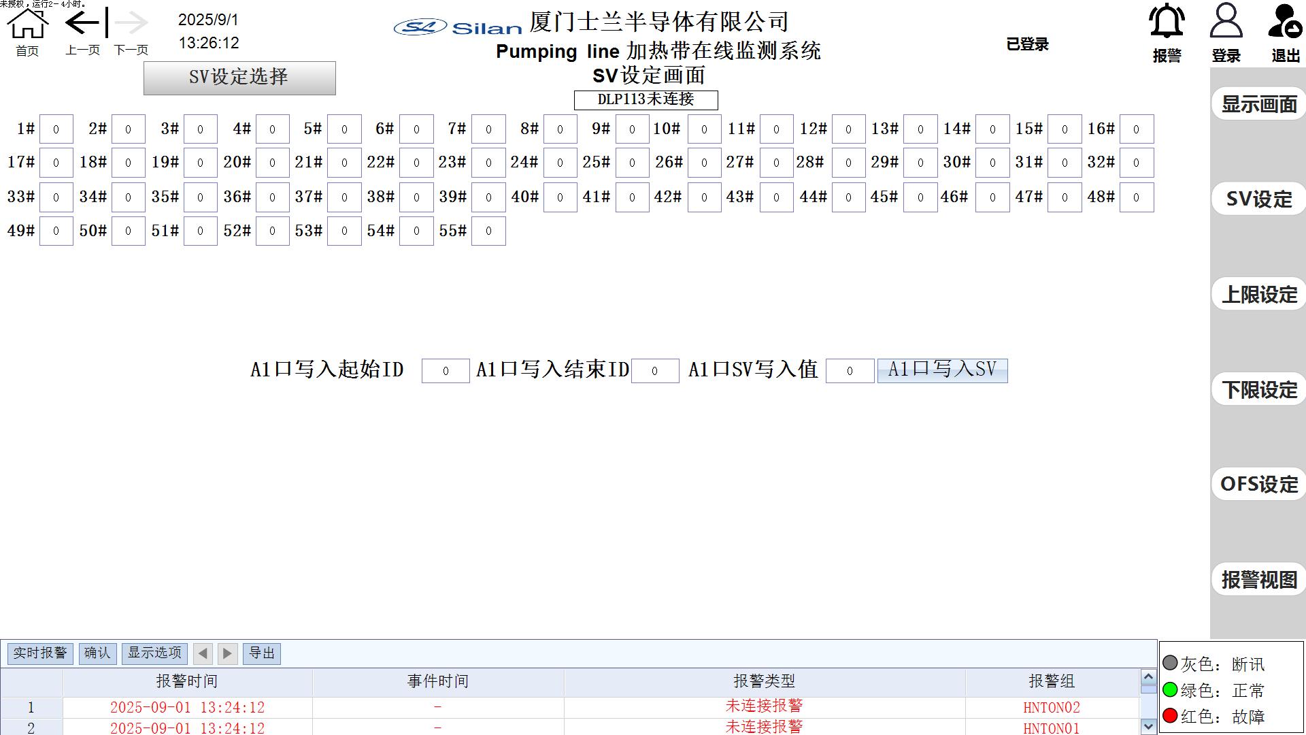The width and height of the screenshot is (1306, 735).
Task: Open the 报警视图 alarm view
Action: click(1258, 580)
